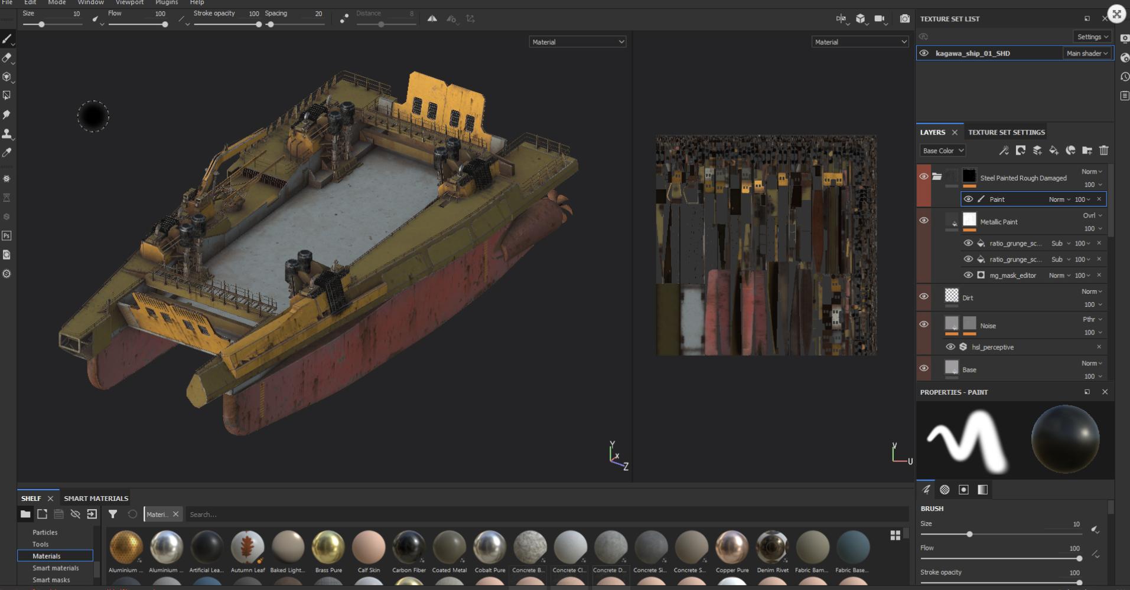
Task: Open the Base Color channel dropdown
Action: coord(943,150)
